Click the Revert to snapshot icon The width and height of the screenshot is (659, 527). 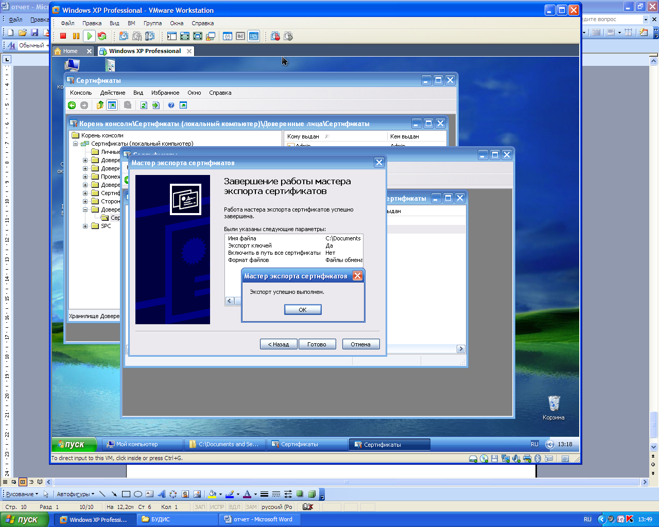click(x=137, y=36)
